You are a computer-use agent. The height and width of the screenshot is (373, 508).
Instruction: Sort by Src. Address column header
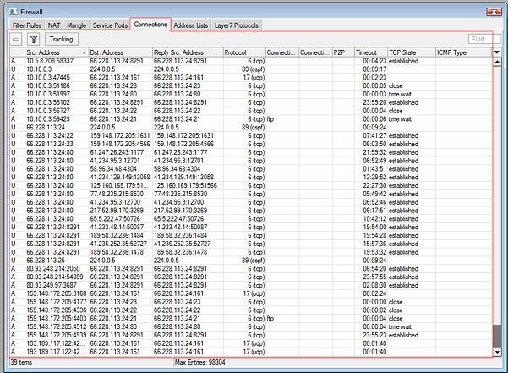pyautogui.click(x=57, y=52)
